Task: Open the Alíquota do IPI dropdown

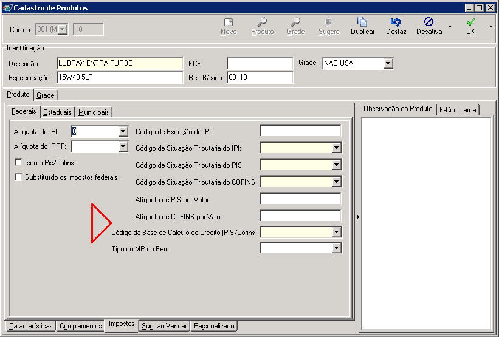Action: coord(123,131)
